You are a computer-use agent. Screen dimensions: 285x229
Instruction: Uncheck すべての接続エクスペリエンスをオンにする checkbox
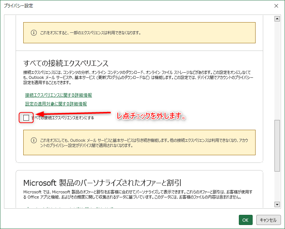26,118
